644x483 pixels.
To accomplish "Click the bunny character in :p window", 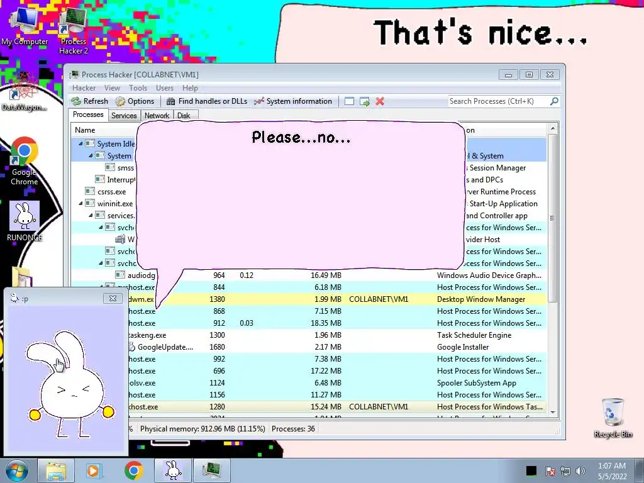I will coord(69,384).
